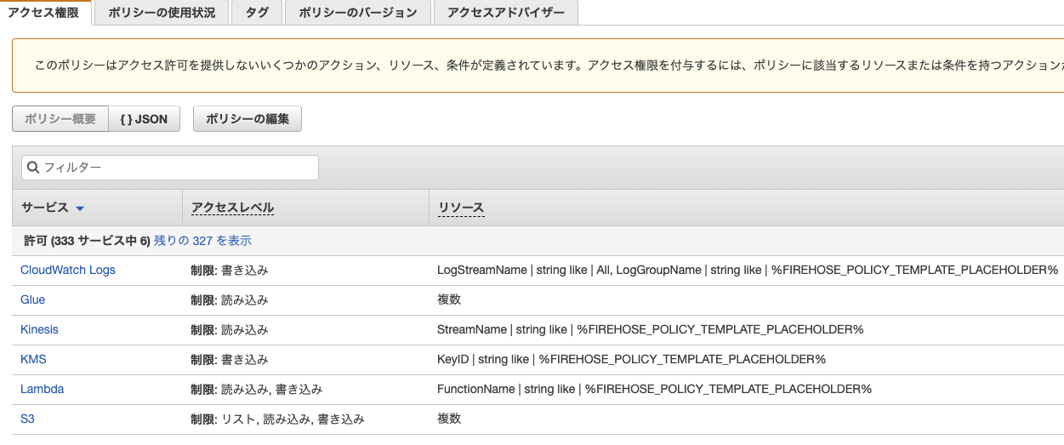Click CloudWatch Logs access level 書き込み
The width and height of the screenshot is (1064, 445).
coord(245,270)
